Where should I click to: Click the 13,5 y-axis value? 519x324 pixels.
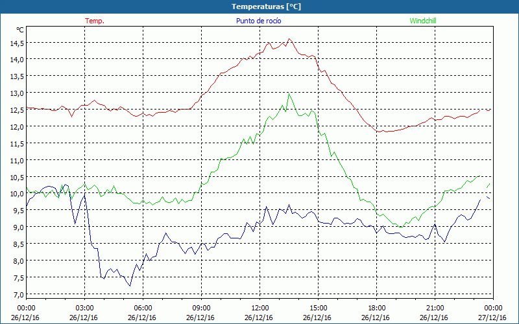tap(17, 76)
